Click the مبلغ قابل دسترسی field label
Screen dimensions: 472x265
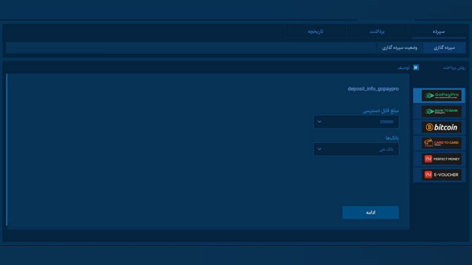[x=381, y=111]
